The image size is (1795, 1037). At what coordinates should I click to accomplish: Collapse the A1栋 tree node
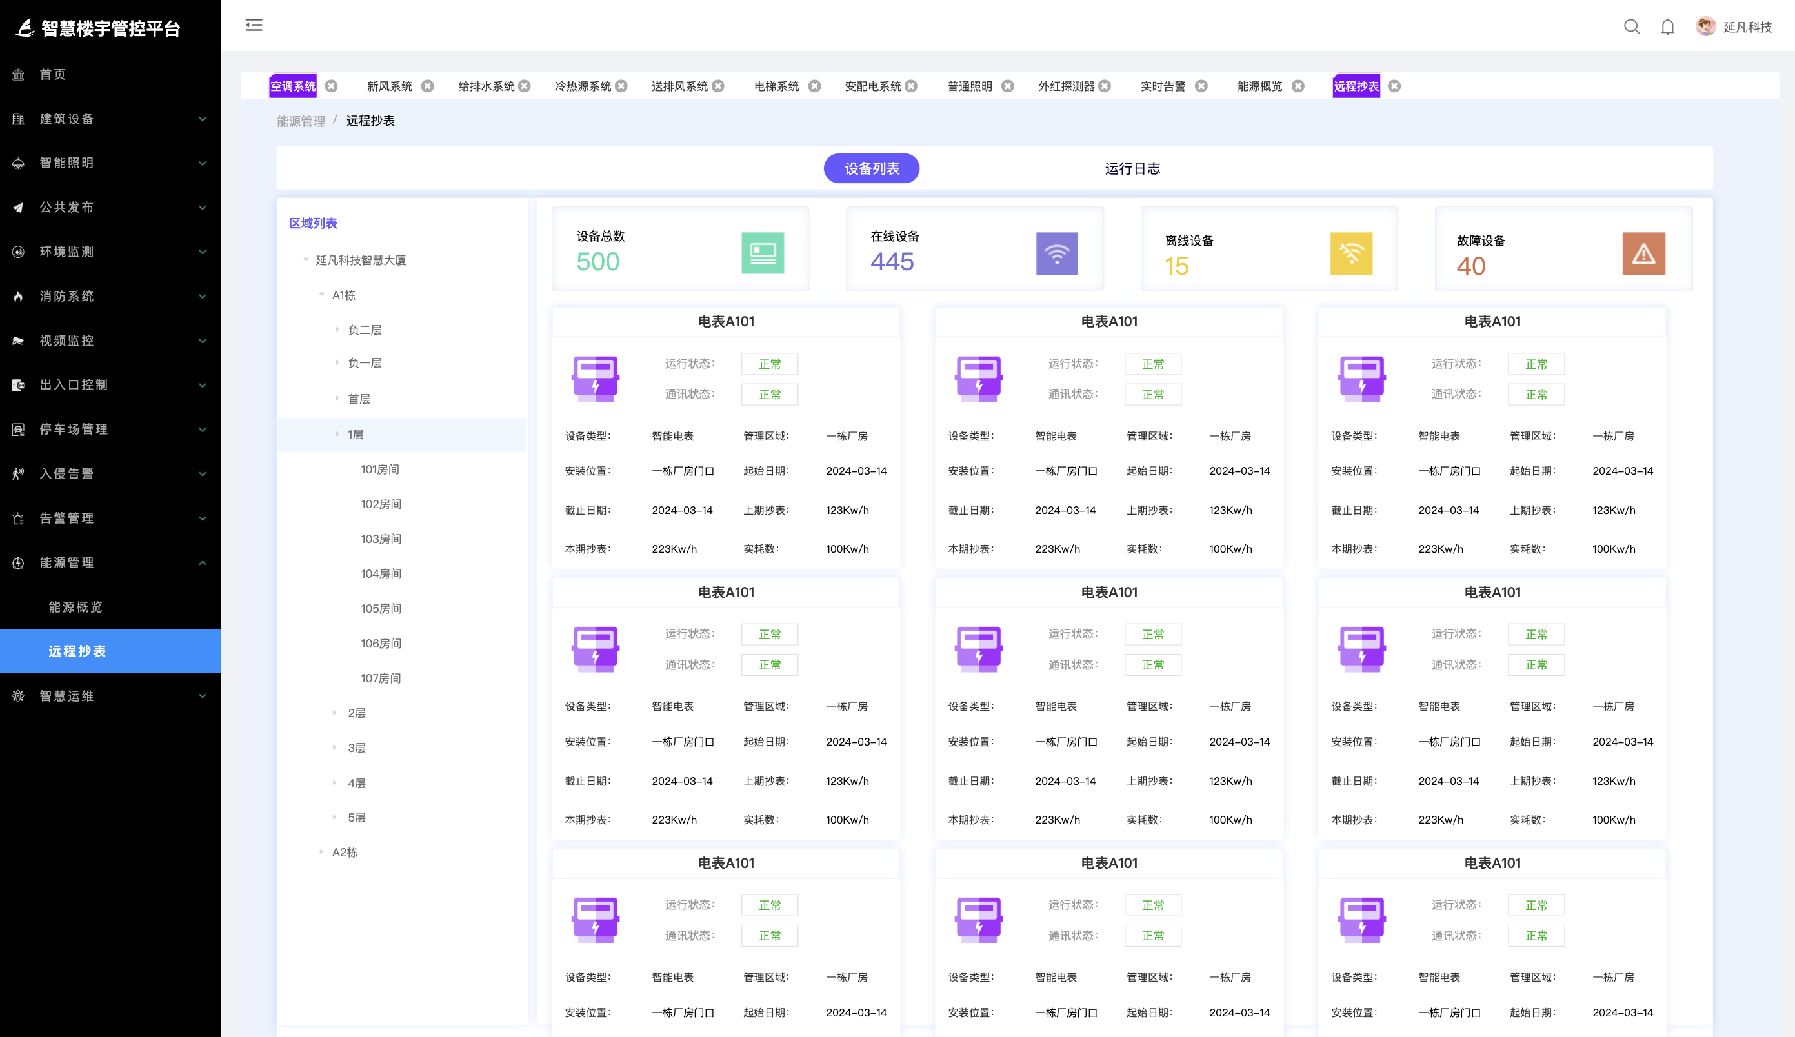(321, 295)
